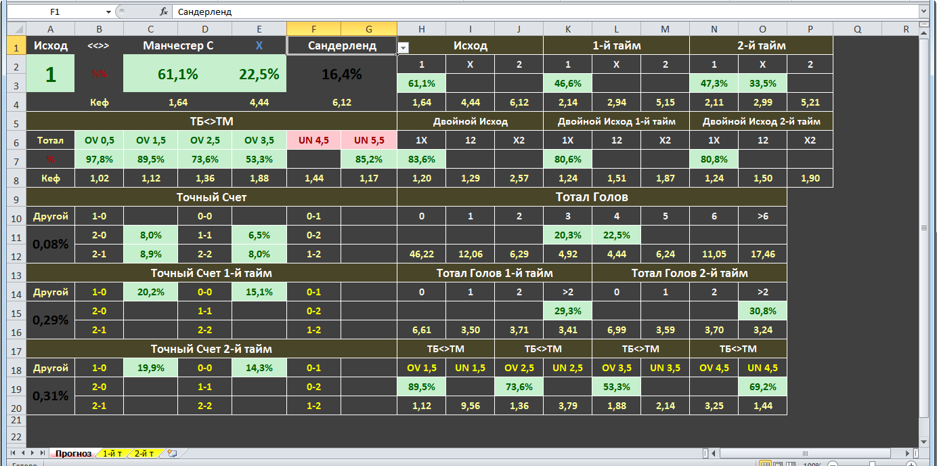This screenshot has height=466, width=937.
Task: Click the Insert Worksheet icon beside the tabs
Action: click(172, 453)
